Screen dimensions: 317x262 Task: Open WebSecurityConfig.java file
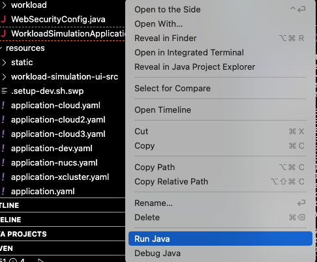tap(58, 20)
